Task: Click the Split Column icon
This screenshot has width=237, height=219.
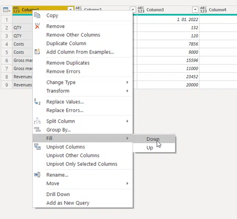Action: [x=37, y=121]
